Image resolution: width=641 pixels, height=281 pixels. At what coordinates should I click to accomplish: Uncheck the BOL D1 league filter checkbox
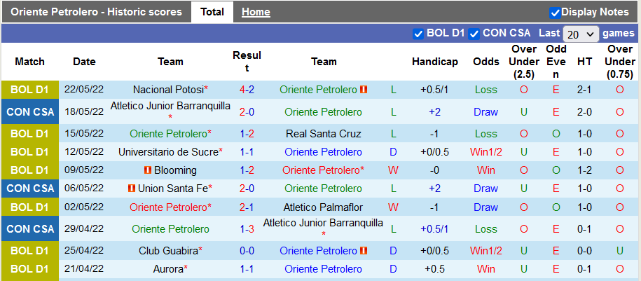click(418, 33)
